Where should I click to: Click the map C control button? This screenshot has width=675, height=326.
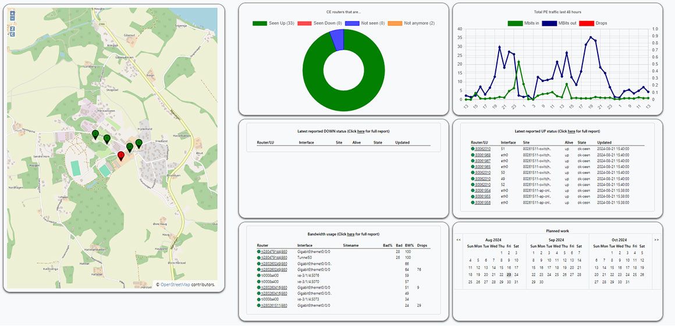[12, 34]
